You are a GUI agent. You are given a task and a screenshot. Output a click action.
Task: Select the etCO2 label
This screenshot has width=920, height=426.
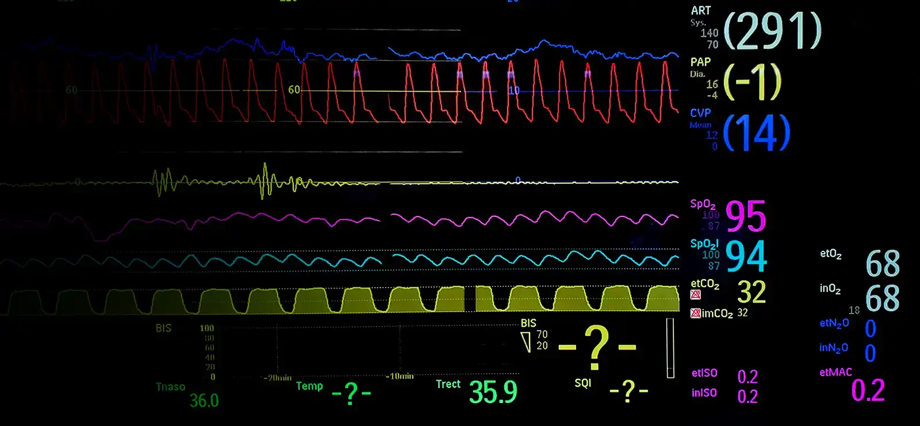coord(705,284)
